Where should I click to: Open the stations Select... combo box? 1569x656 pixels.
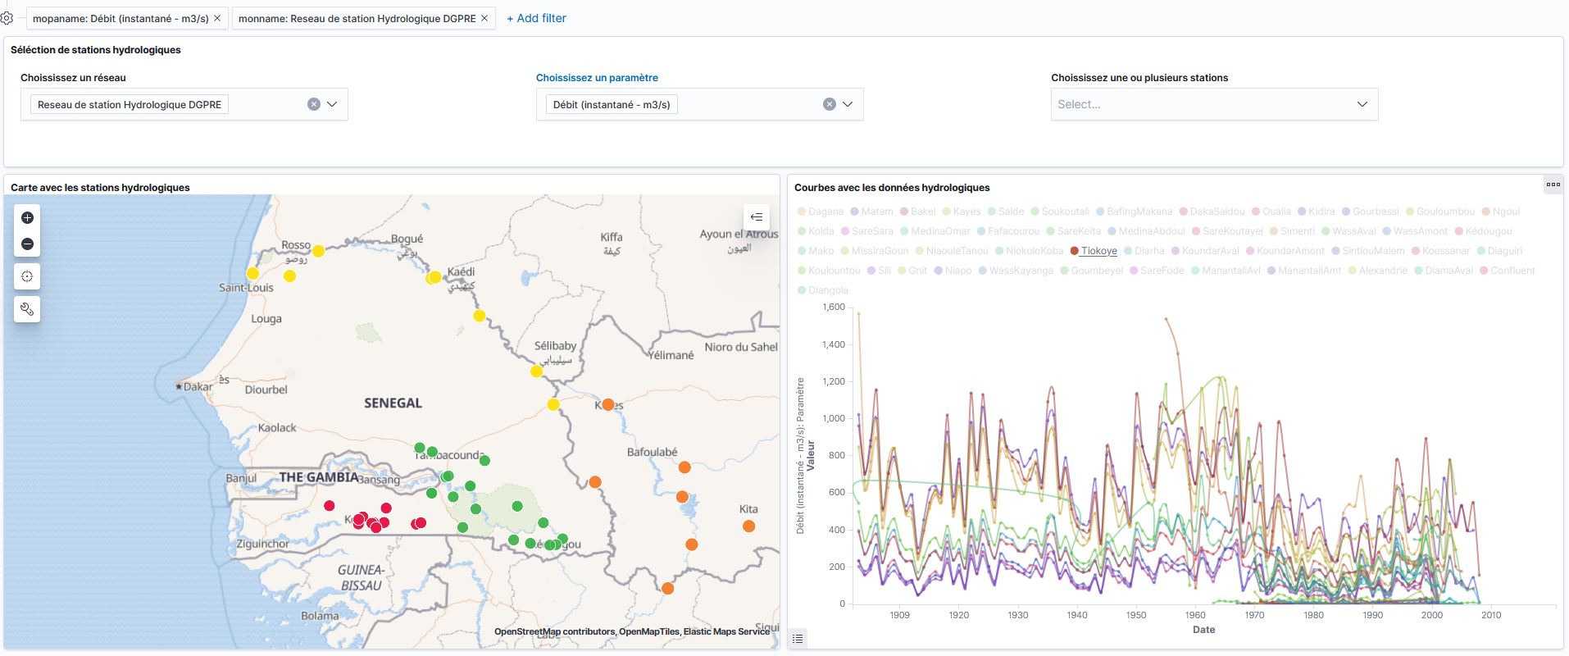(x=1214, y=104)
